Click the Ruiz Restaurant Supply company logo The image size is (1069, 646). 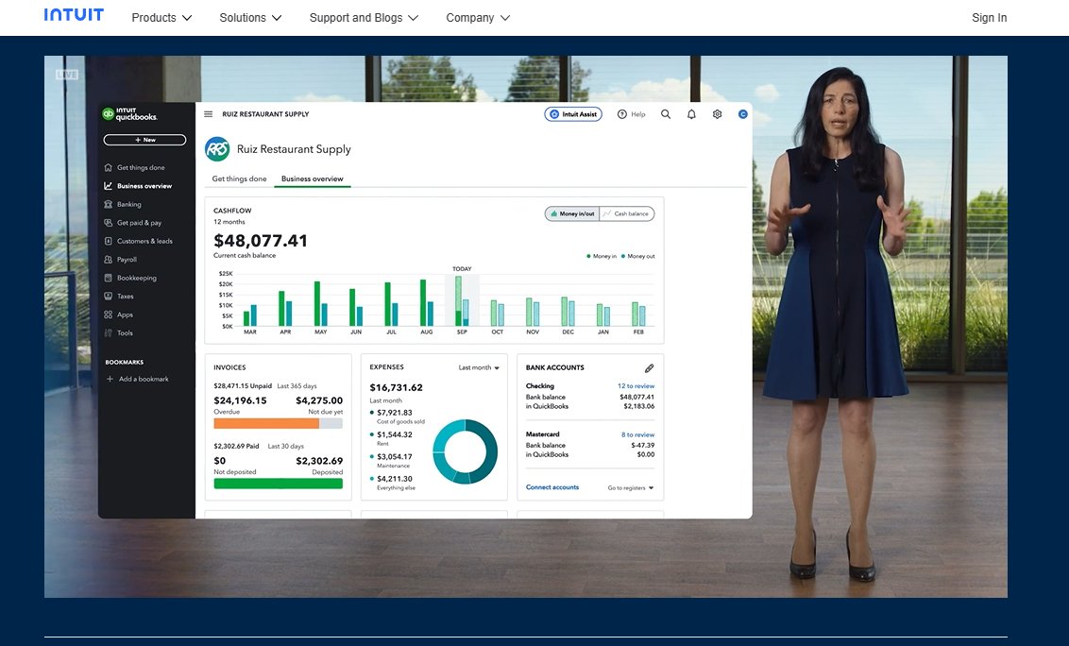click(x=217, y=148)
